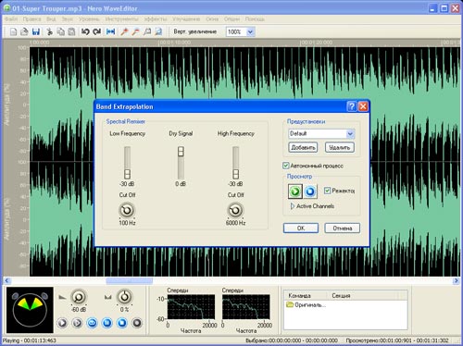Image resolution: width=463 pixels, height=346 pixels.
Task: Toggle the Автономный процесс checkbox
Action: pos(286,166)
